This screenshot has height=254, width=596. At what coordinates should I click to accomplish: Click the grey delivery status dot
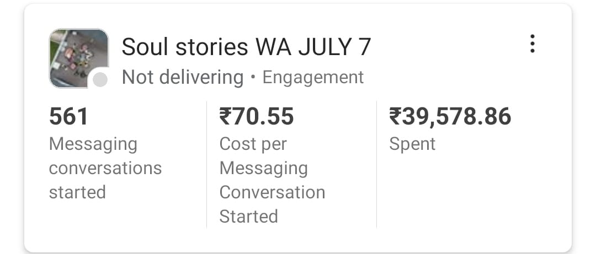coord(100,80)
